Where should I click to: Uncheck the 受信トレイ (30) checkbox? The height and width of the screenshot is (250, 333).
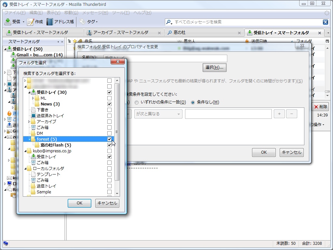tap(109, 92)
